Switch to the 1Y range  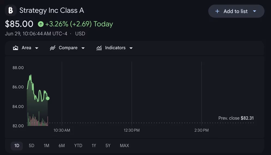tap(94, 146)
